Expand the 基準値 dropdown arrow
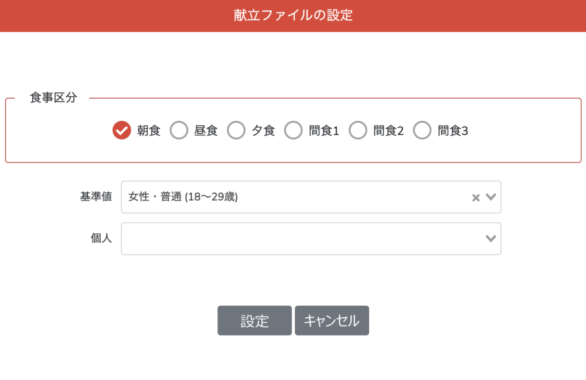This screenshot has width=586, height=380. click(x=491, y=197)
